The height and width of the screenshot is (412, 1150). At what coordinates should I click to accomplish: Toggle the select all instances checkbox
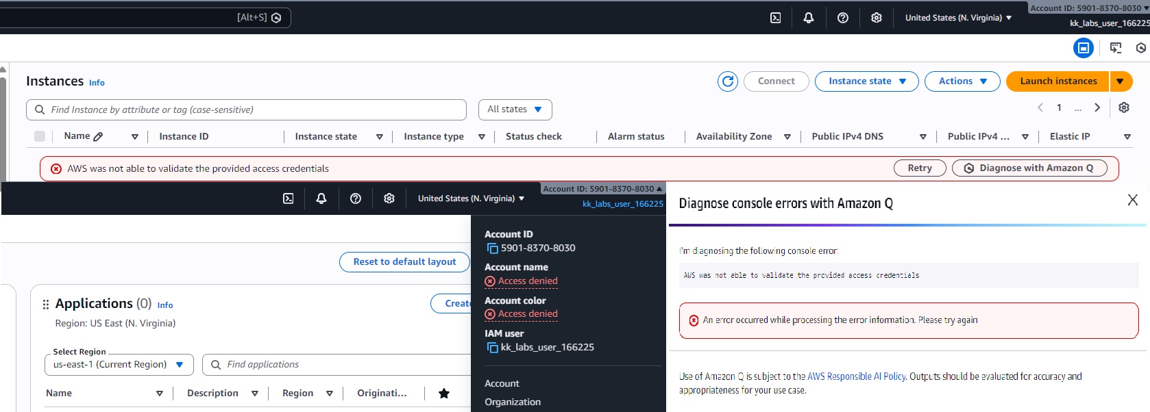(40, 136)
